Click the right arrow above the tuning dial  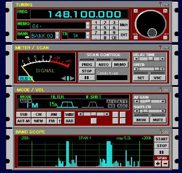tap(165, 11)
